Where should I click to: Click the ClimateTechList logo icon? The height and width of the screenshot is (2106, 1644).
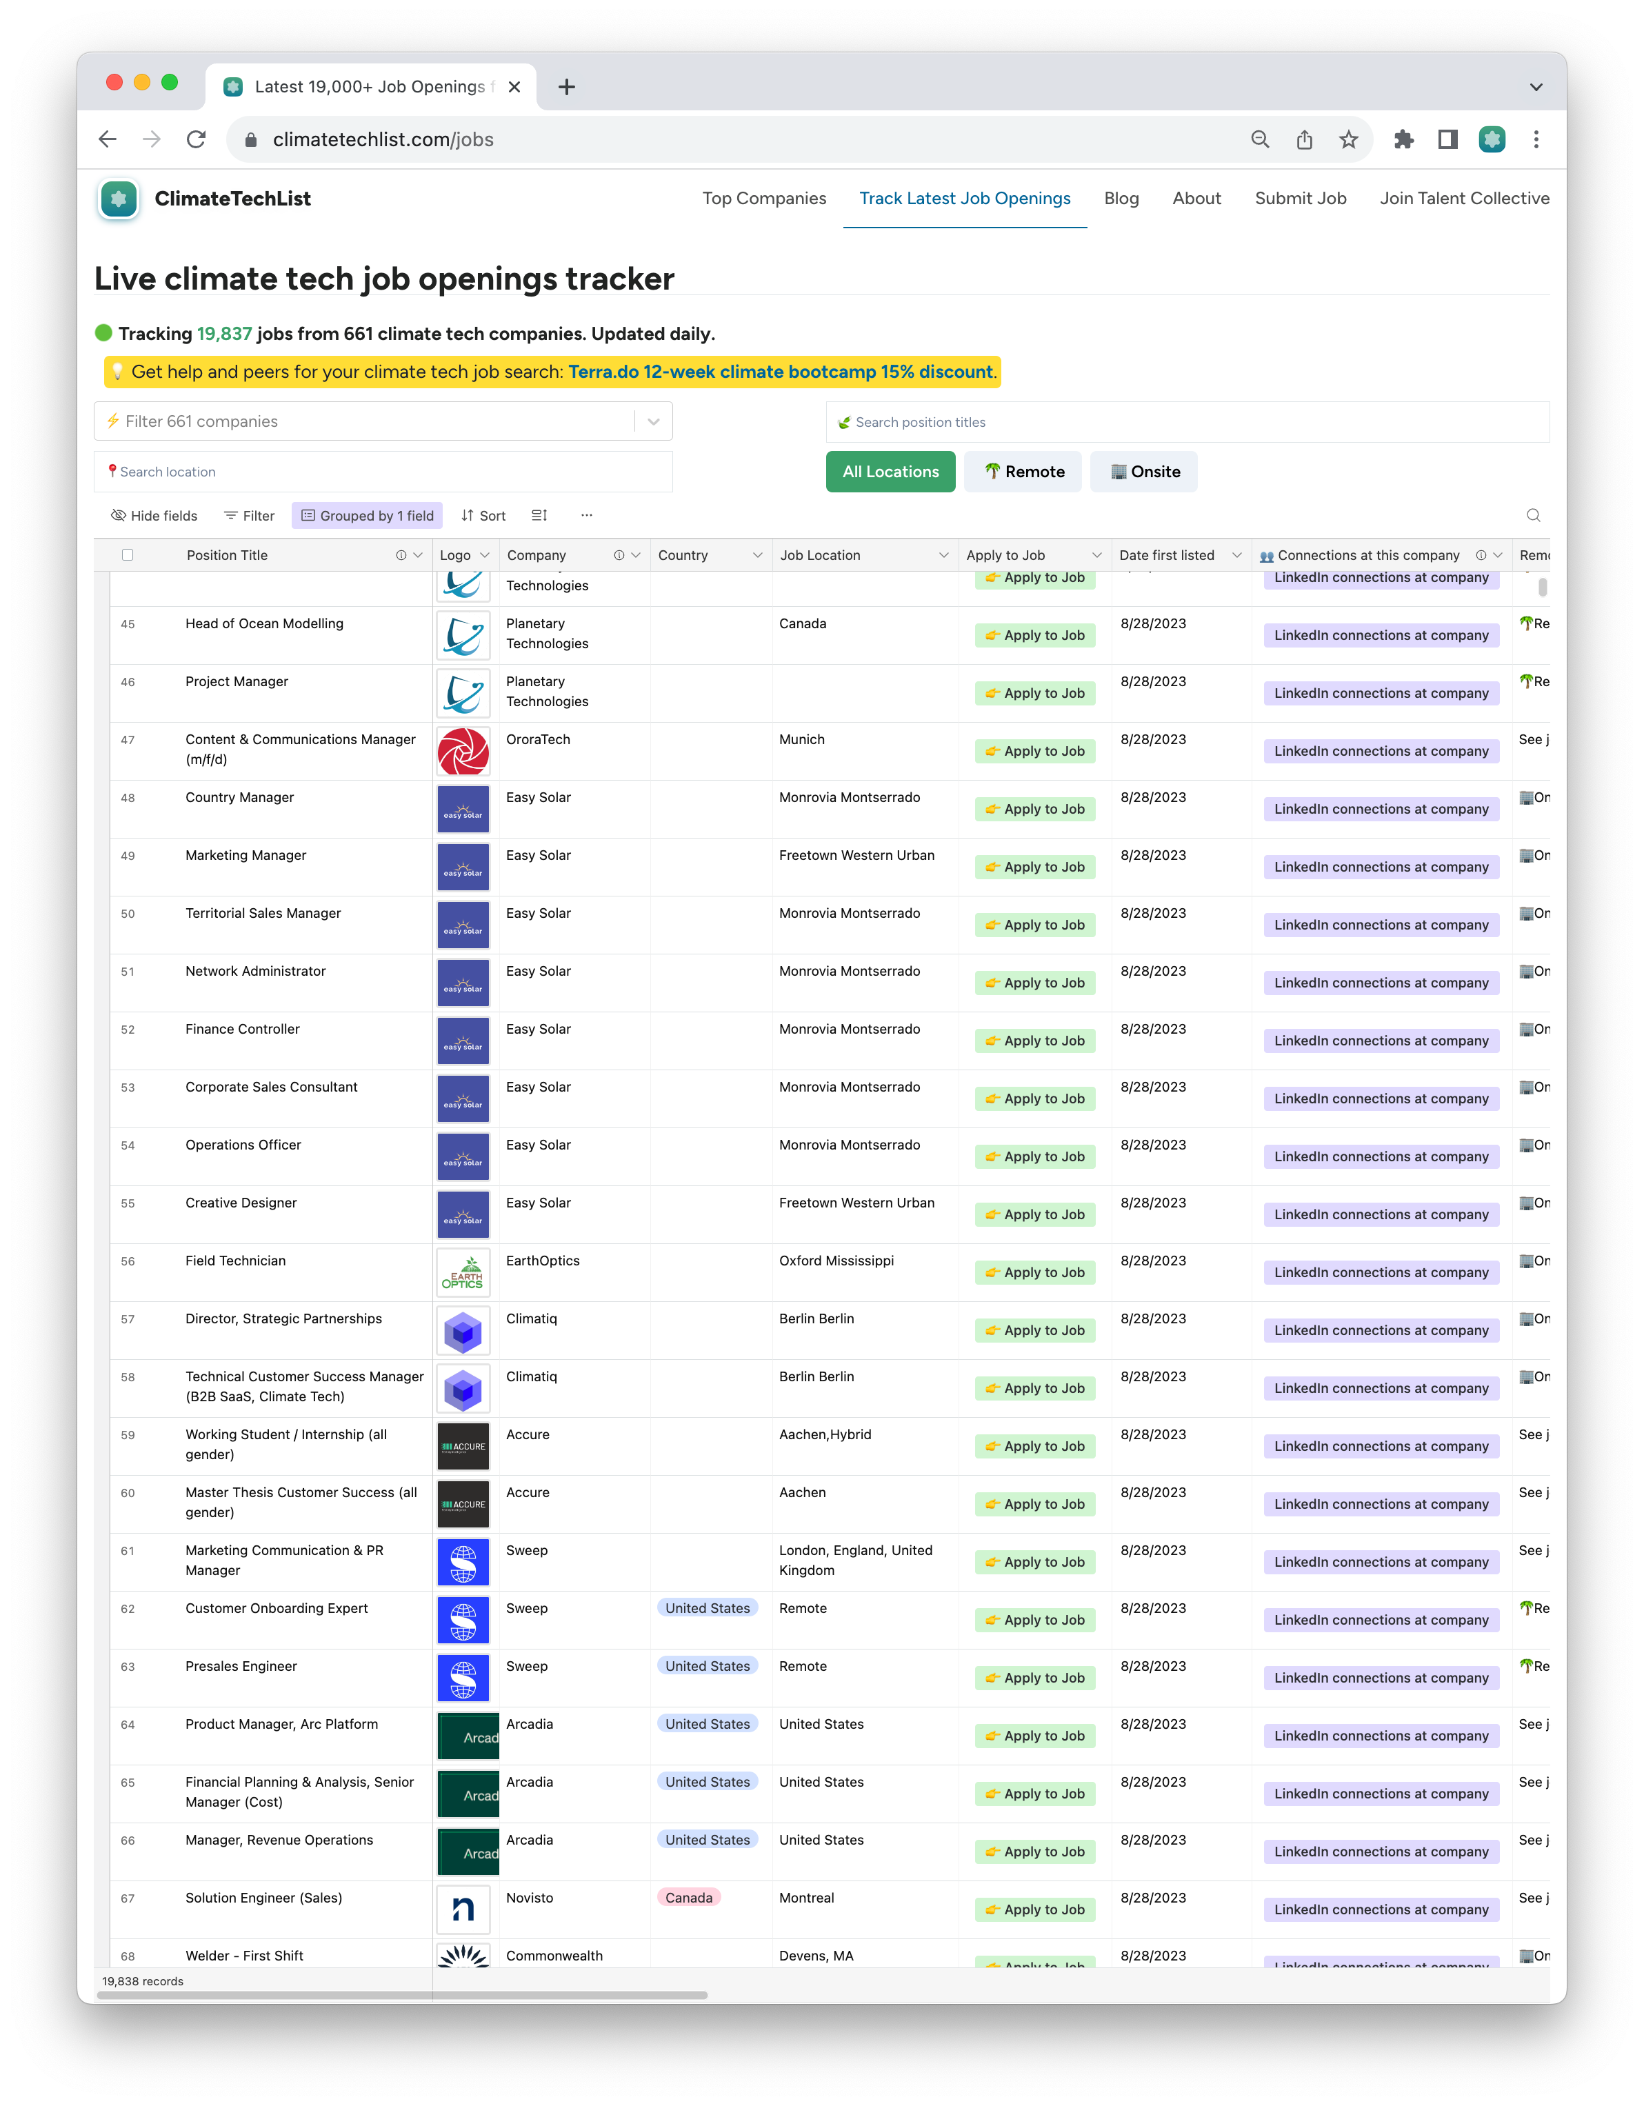coord(119,199)
